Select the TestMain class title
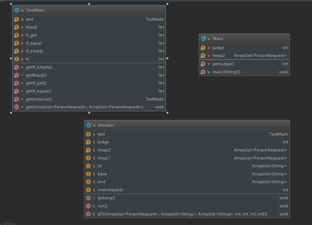 [x=35, y=10]
